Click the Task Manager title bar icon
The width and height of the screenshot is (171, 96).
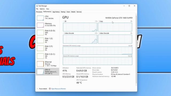[x=37, y=6]
